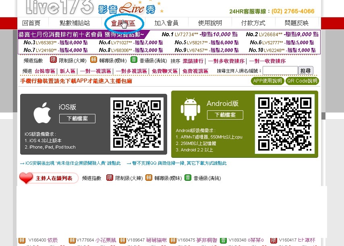344x246 pixels.
Task: Click the No.1 LV72734** ranking entry
Action: [x=199, y=34]
